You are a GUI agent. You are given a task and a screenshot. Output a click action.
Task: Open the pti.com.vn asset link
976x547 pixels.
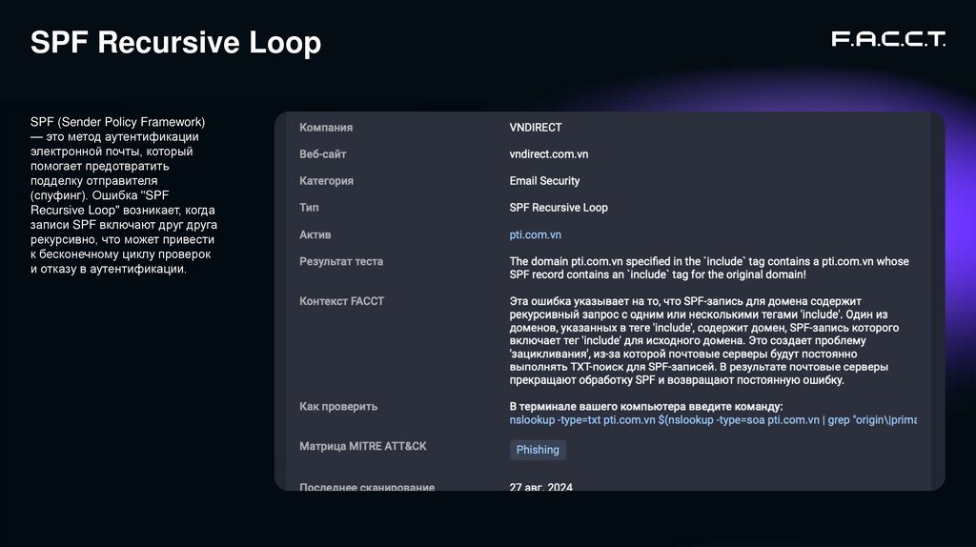(x=535, y=234)
